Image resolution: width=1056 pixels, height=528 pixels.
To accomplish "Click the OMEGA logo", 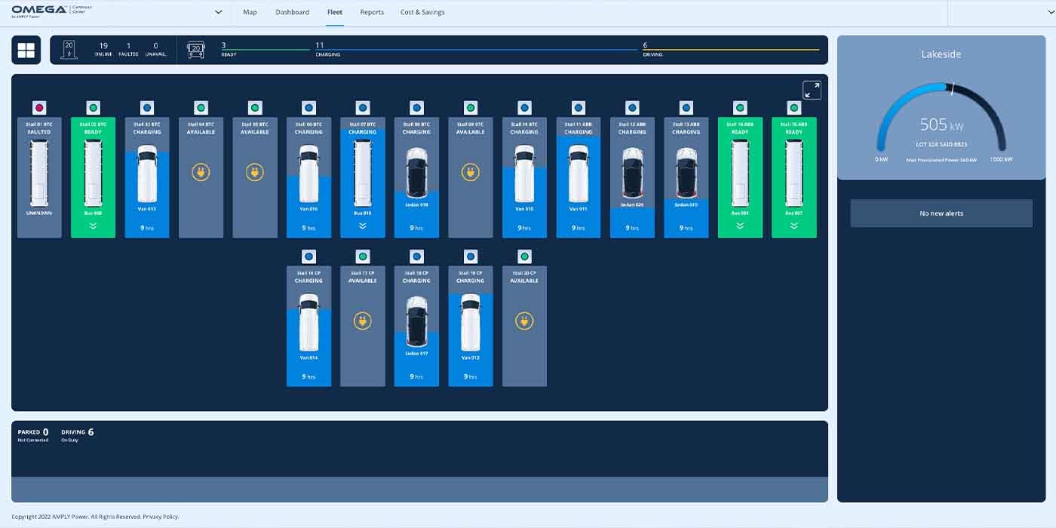I will [39, 11].
